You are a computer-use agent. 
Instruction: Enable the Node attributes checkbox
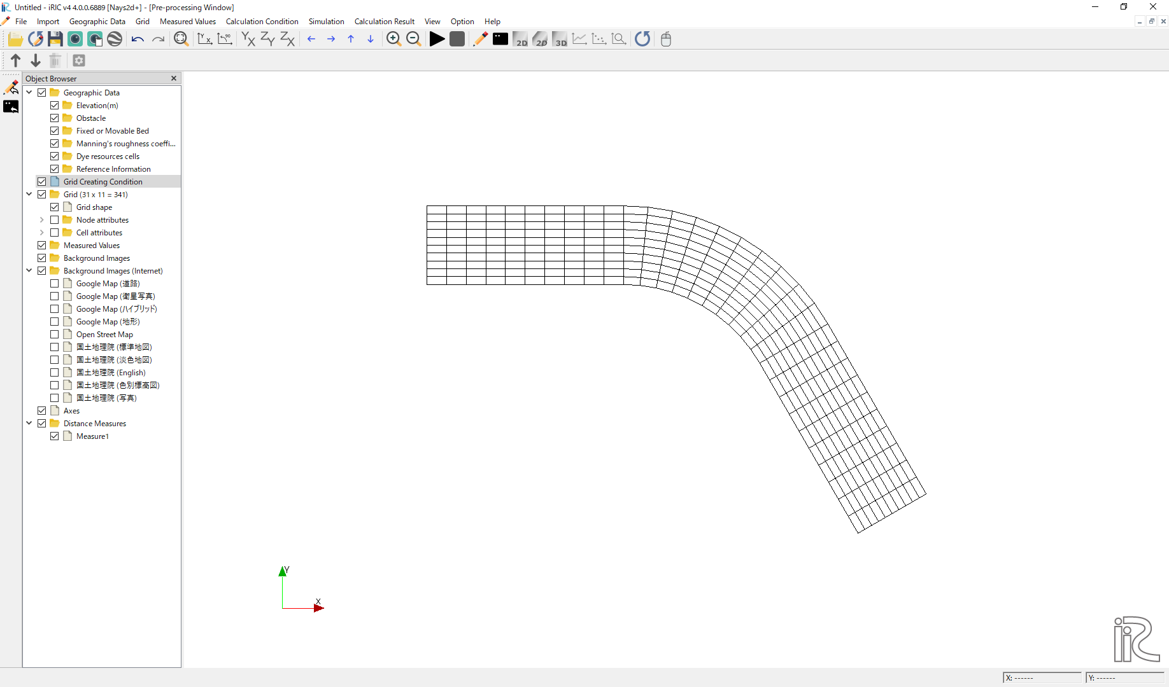pos(55,220)
